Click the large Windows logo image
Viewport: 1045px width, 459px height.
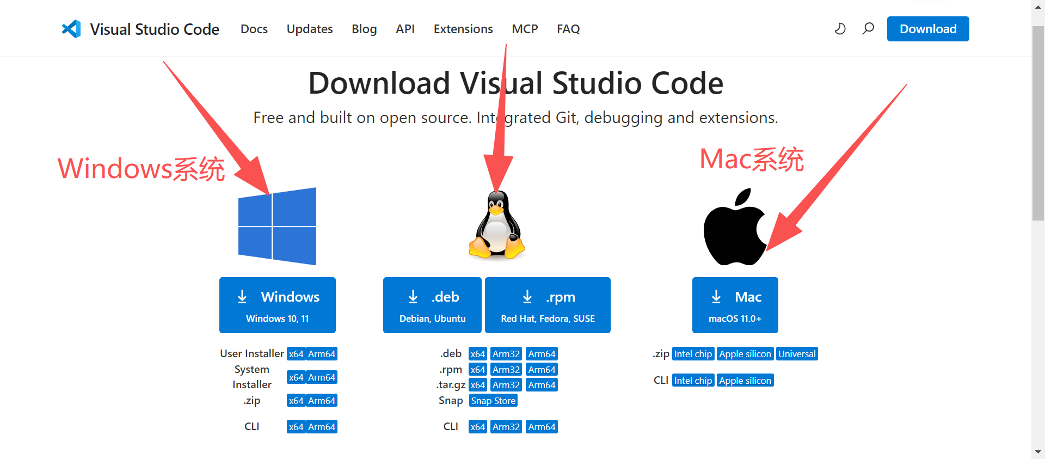(277, 226)
